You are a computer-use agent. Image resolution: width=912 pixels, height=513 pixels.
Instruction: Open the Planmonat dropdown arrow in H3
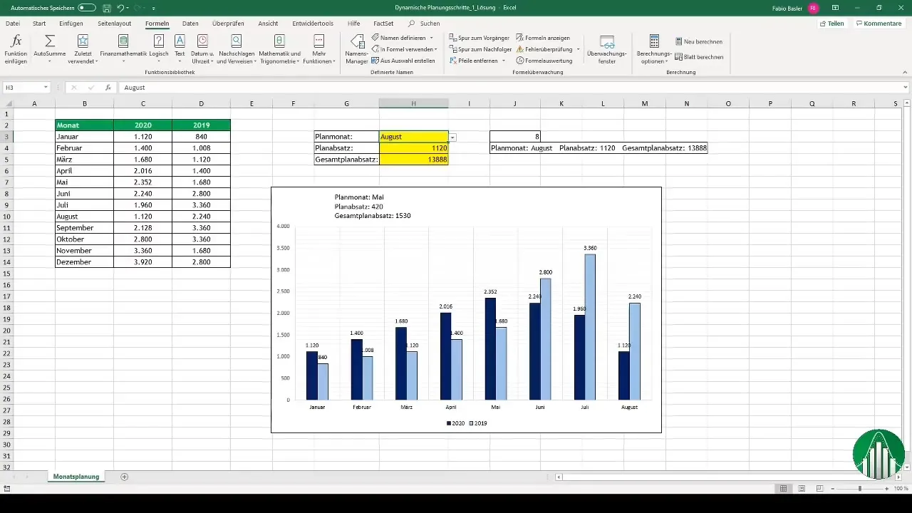(x=453, y=137)
